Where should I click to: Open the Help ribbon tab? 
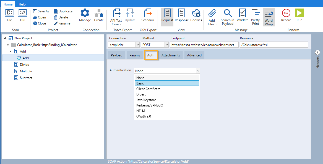pyautogui.click(x=22, y=4)
